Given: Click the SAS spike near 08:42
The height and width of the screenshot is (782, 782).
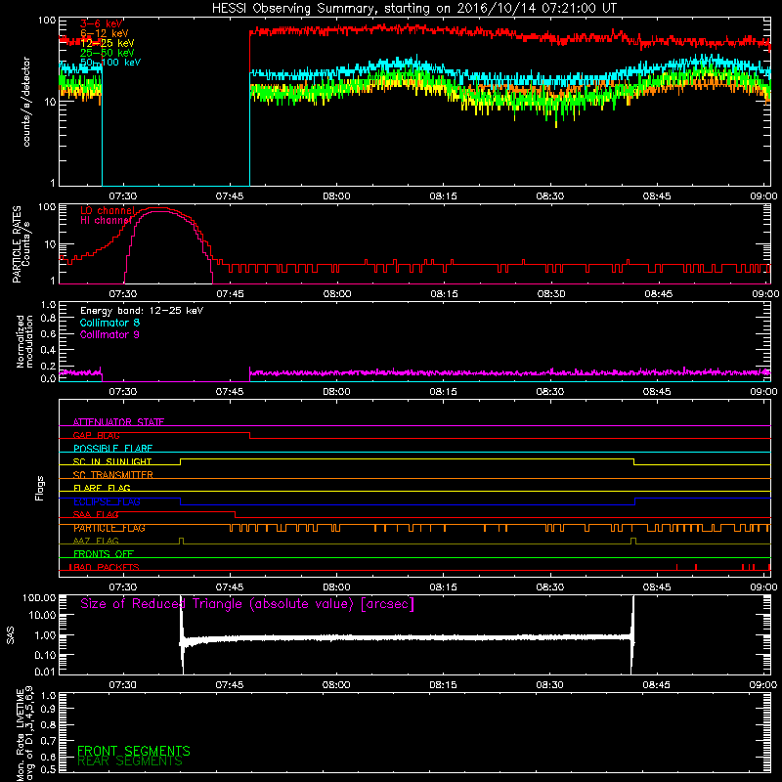Looking at the screenshot, I should pos(632,634).
